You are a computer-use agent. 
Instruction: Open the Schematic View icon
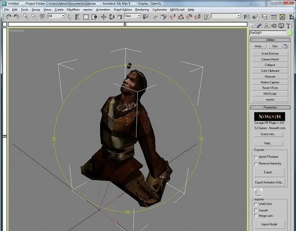(282, 17)
